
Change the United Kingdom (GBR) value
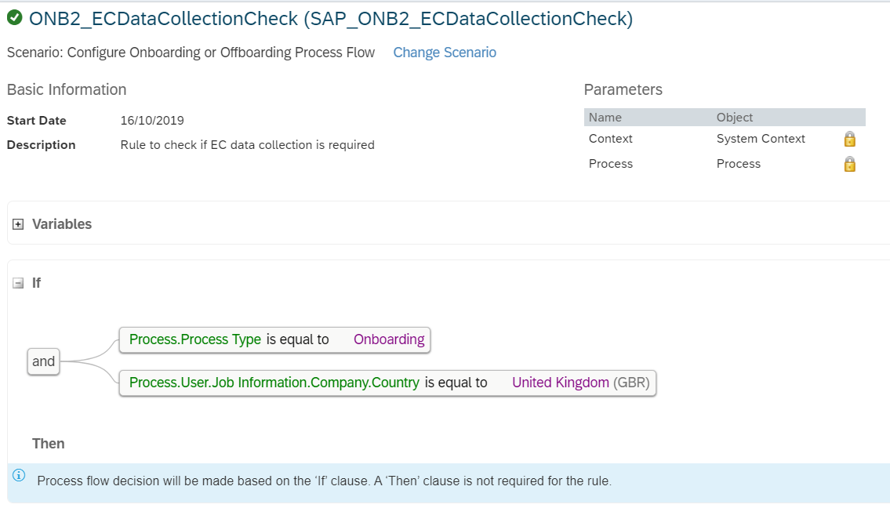581,383
